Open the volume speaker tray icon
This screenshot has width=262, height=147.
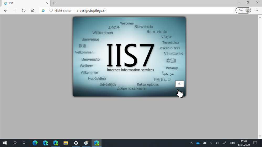tap(217, 143)
